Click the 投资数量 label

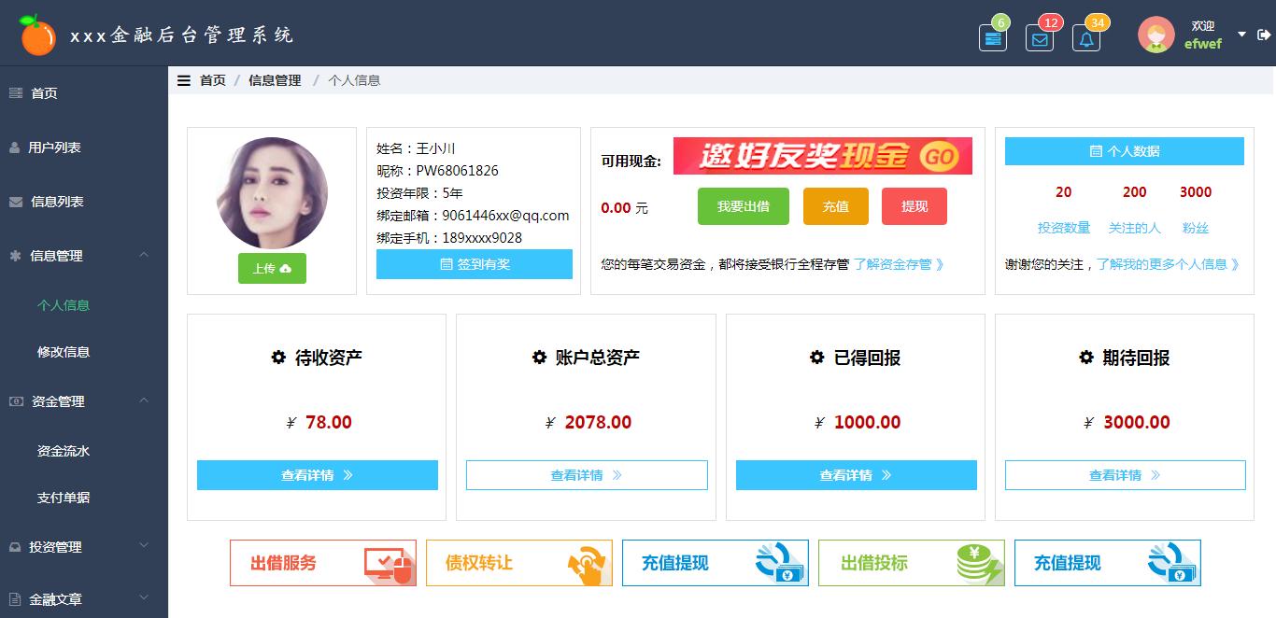1064,228
